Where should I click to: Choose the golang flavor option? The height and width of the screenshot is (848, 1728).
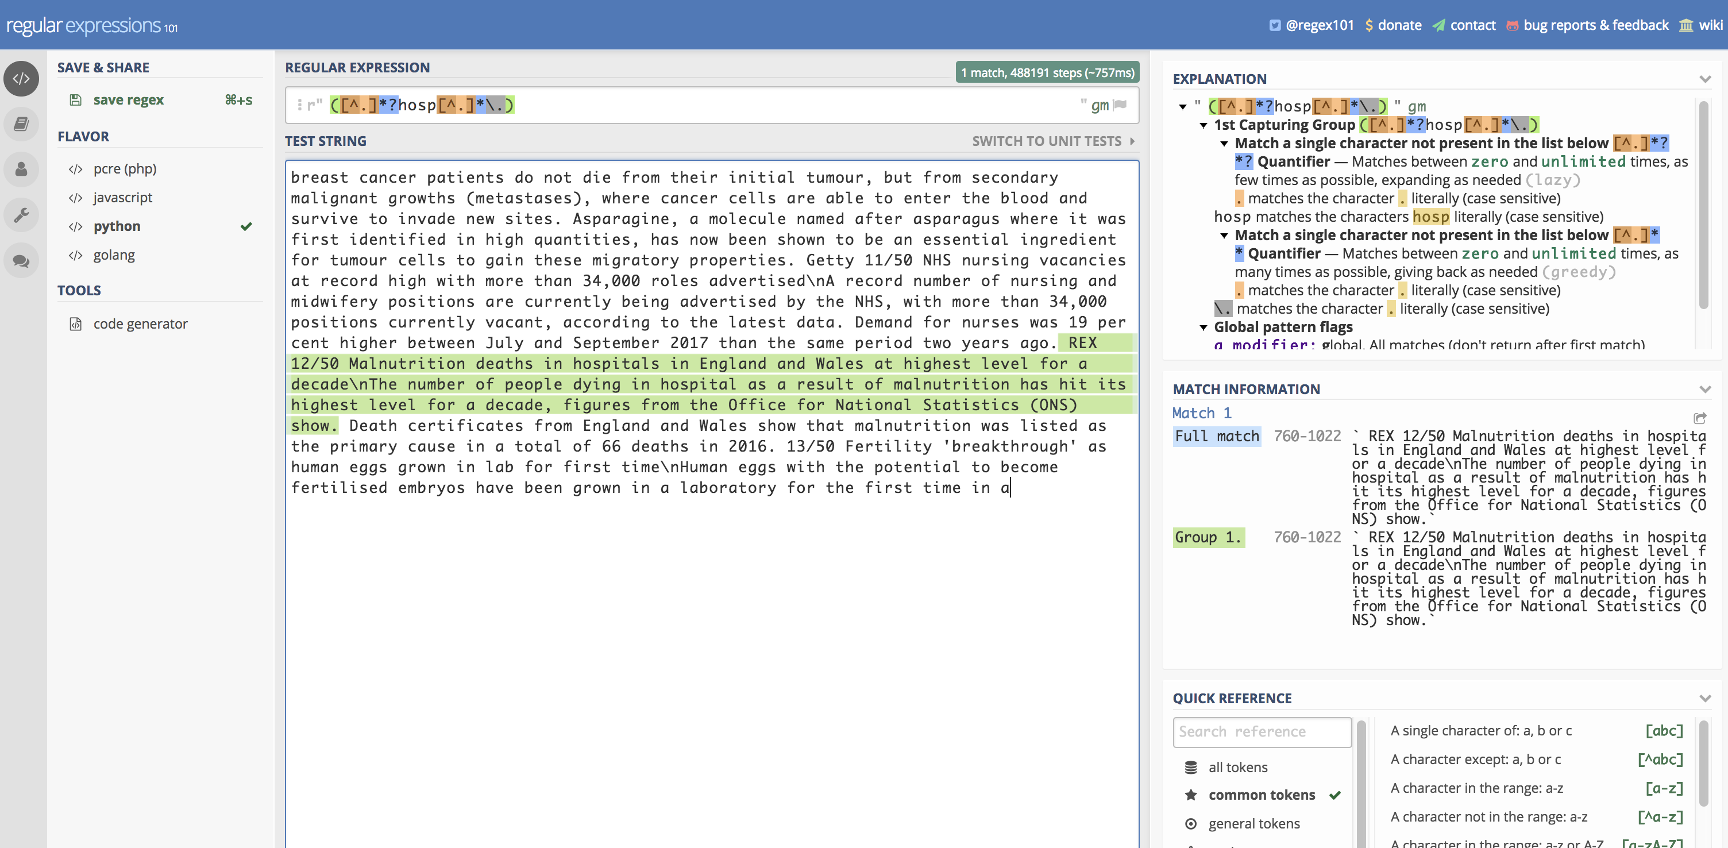click(114, 255)
